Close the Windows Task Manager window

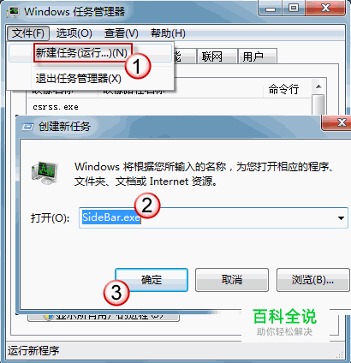[324, 9]
